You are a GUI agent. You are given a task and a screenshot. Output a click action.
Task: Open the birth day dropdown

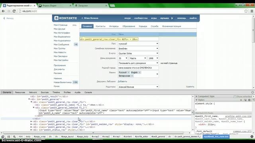[123, 58]
